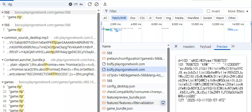This screenshot has height=112, width=252.
Task: Select the All request type filter
Action: [105, 18]
